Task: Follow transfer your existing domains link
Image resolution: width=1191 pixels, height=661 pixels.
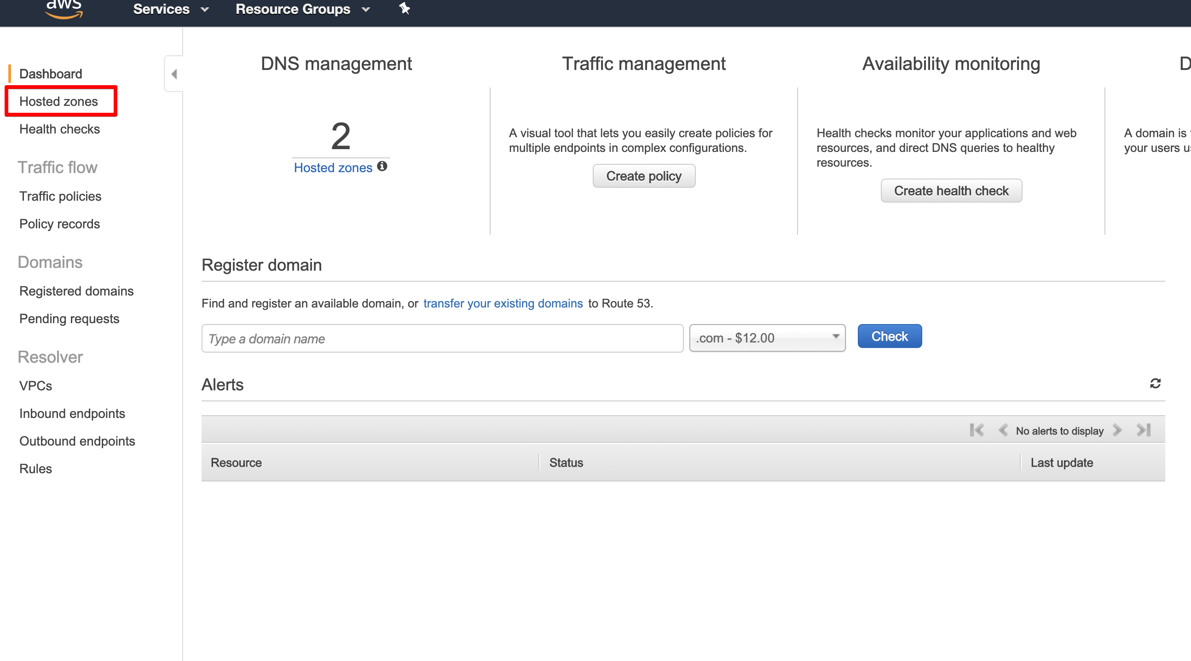Action: point(503,303)
